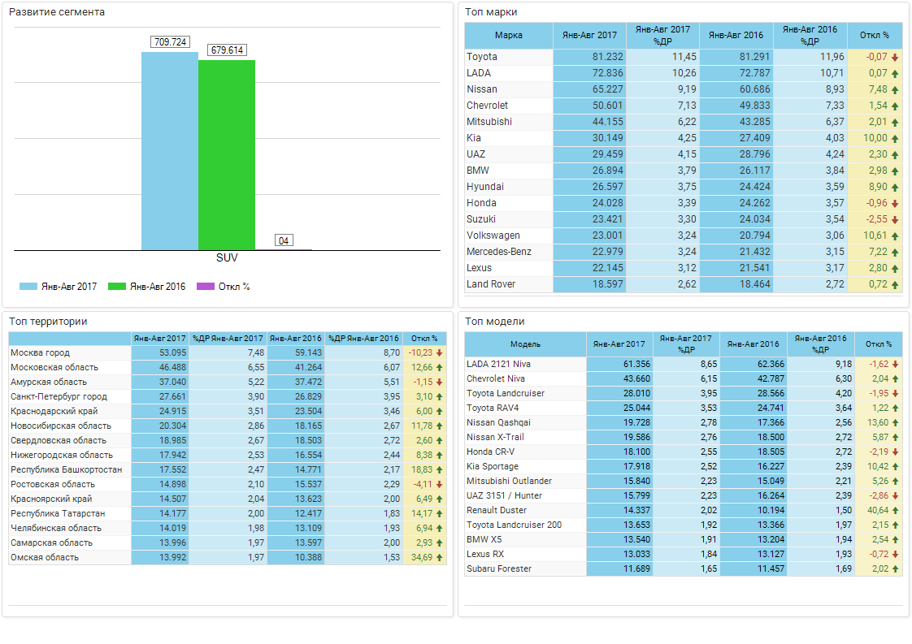Click %ДР Янв-Авг 2016 header in Топ территории
The image size is (912, 644).
(x=363, y=339)
